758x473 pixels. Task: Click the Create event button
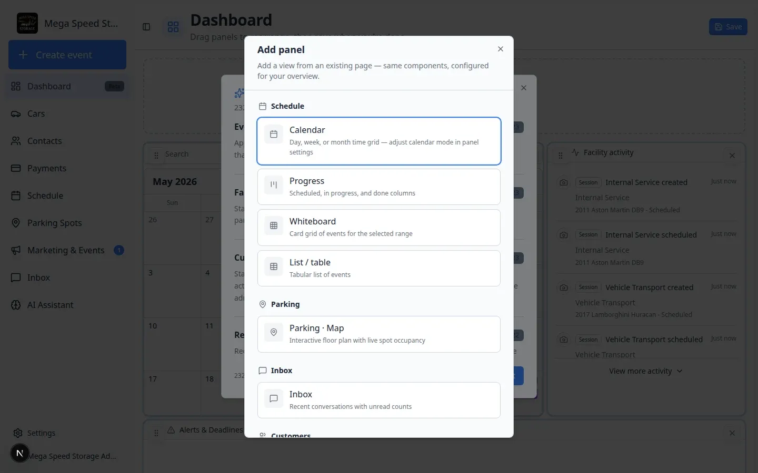pyautogui.click(x=67, y=55)
